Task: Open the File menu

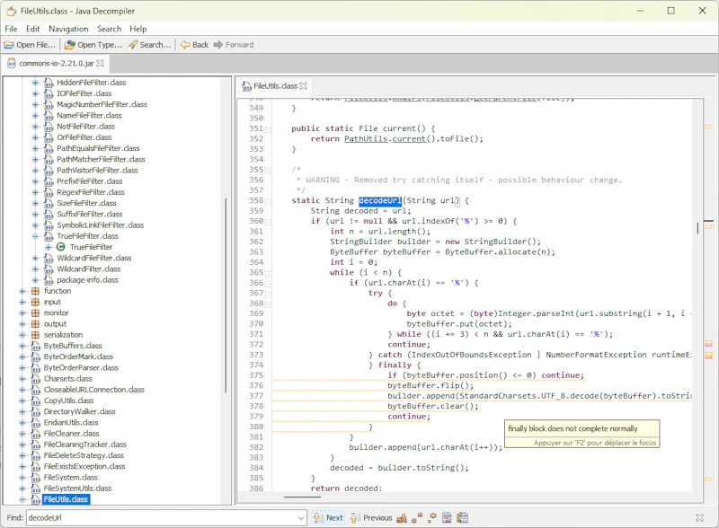Action: coord(11,29)
